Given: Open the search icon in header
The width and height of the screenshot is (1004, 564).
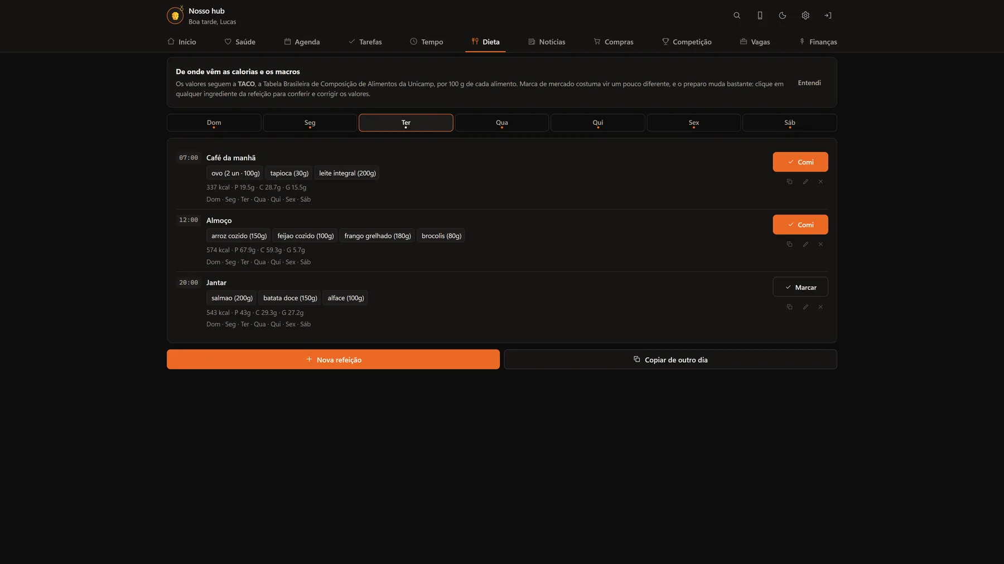Looking at the screenshot, I should [737, 16].
